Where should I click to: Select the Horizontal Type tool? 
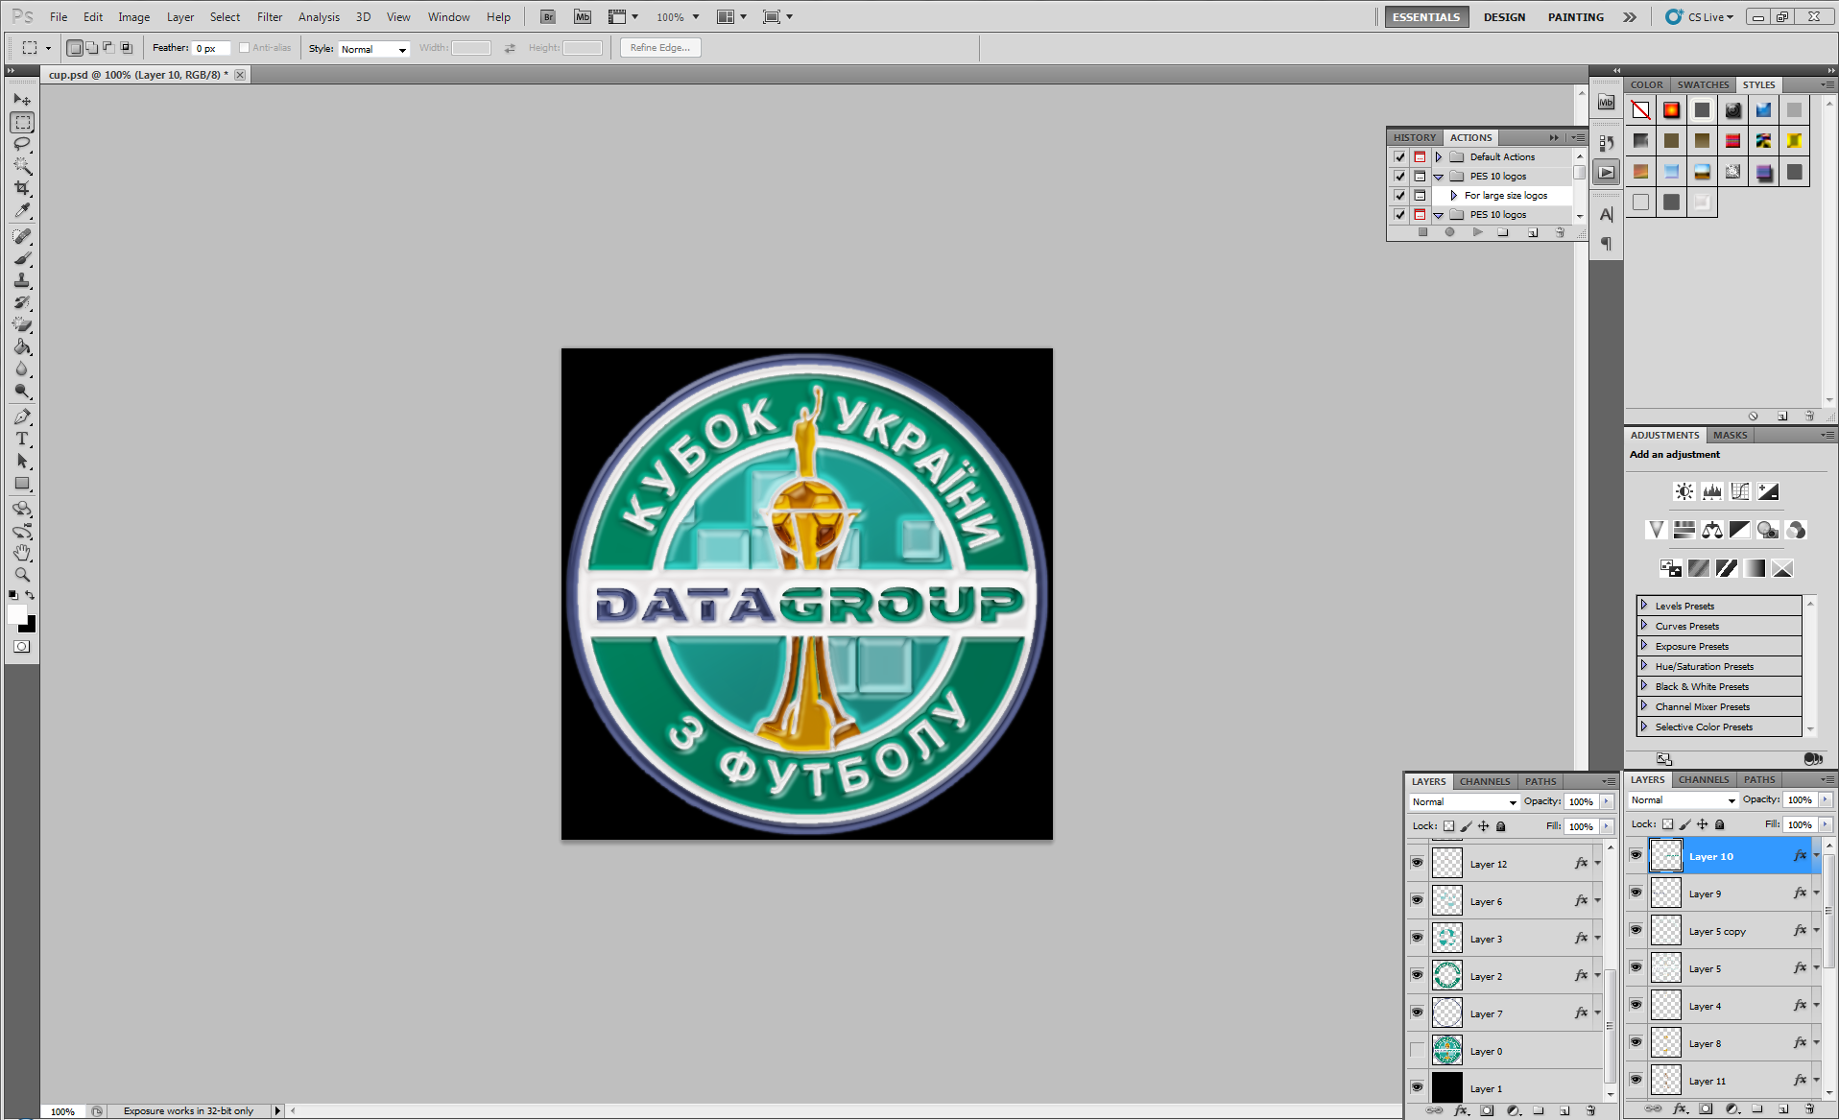tap(22, 439)
